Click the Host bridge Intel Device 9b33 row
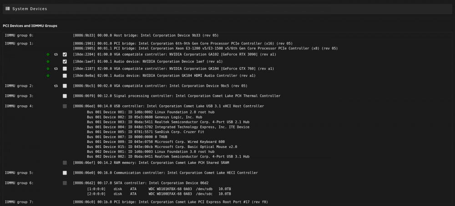The image size is (455, 206). (x=146, y=35)
